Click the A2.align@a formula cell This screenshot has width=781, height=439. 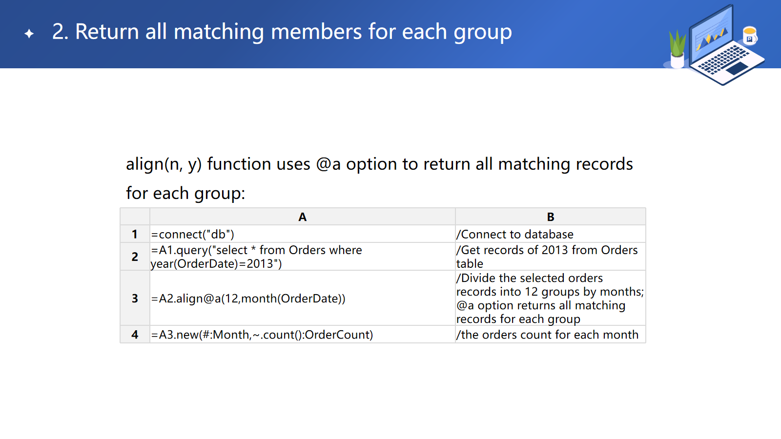[248, 299]
